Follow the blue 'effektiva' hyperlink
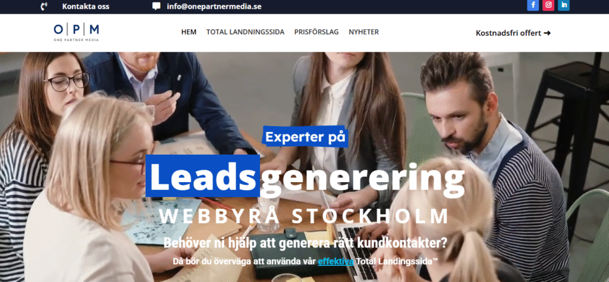Screen dimensions: 609x282 click(x=335, y=261)
